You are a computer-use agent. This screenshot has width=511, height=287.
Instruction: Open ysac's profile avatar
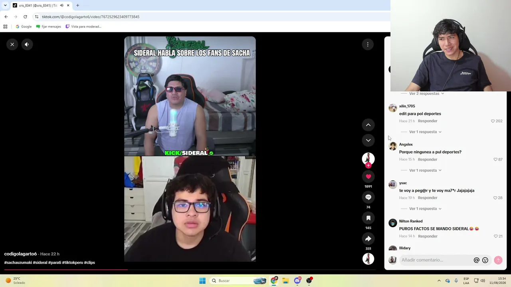pyautogui.click(x=393, y=185)
